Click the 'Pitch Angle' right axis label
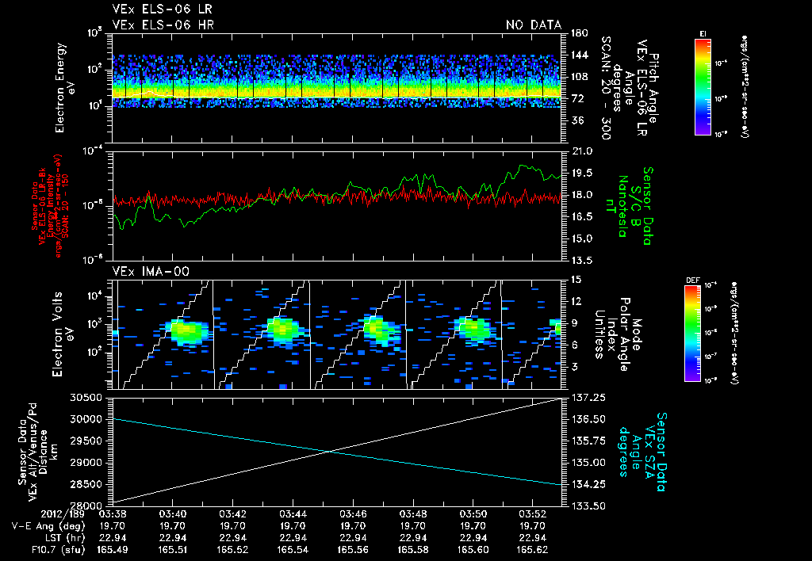Image resolution: width=812 pixels, height=561 pixels. coord(654,88)
